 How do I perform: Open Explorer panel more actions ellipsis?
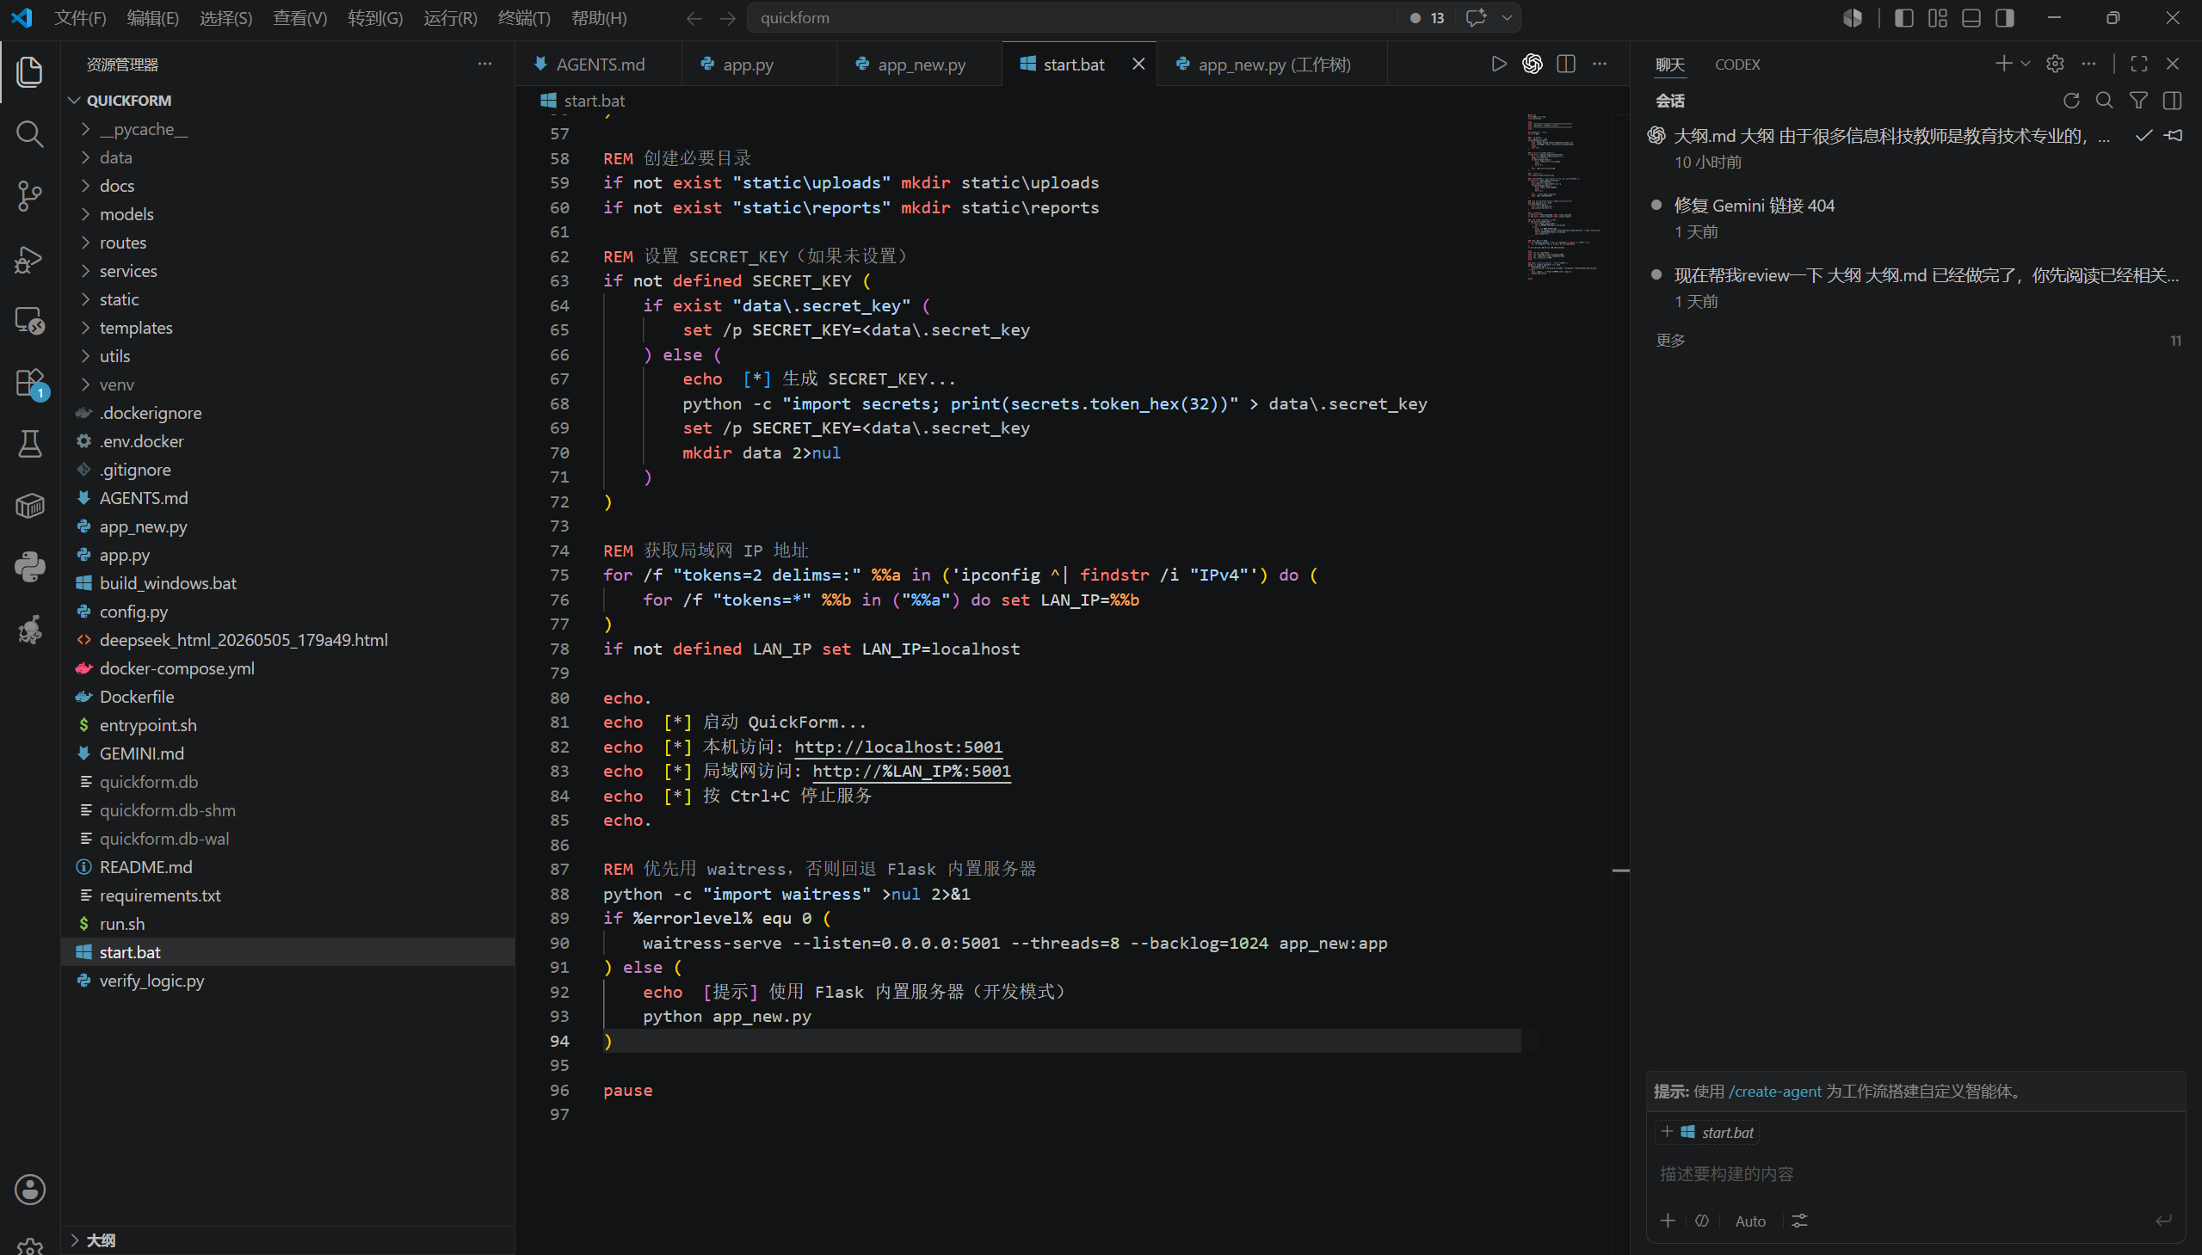pyautogui.click(x=484, y=64)
